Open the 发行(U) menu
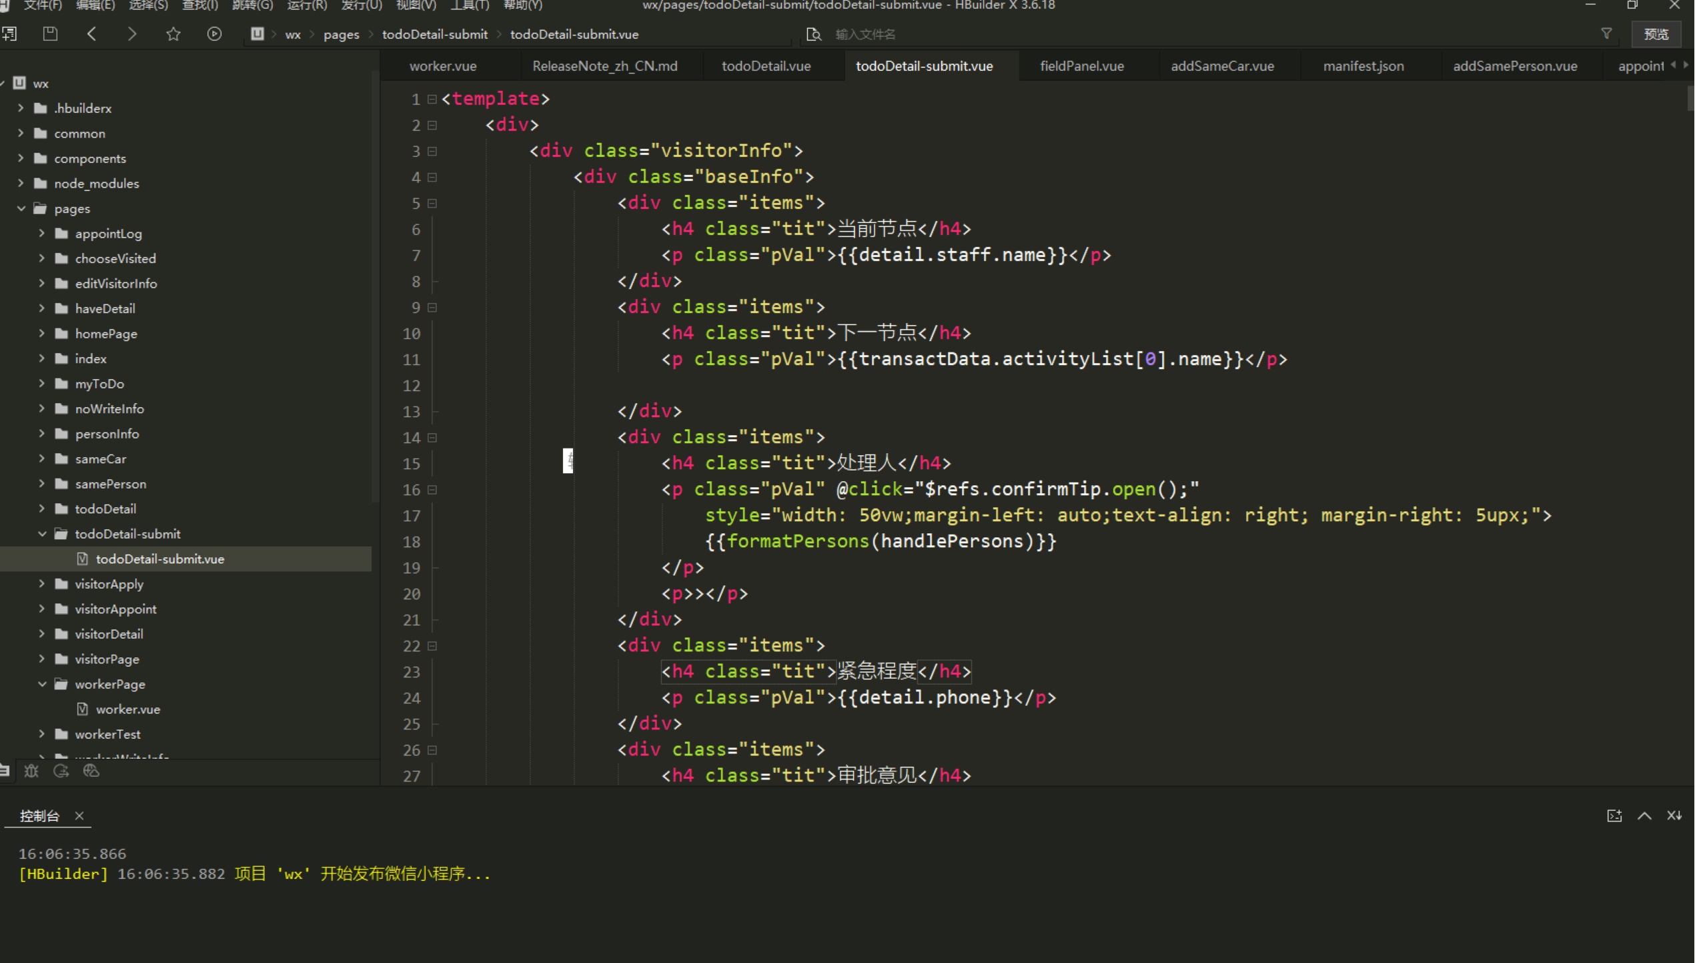Image resolution: width=1695 pixels, height=963 pixels. click(x=362, y=5)
